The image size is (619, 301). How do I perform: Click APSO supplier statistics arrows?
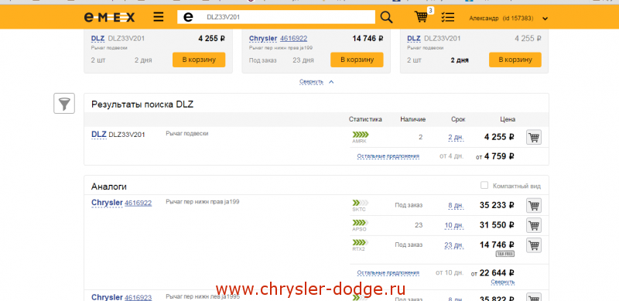click(x=361, y=223)
